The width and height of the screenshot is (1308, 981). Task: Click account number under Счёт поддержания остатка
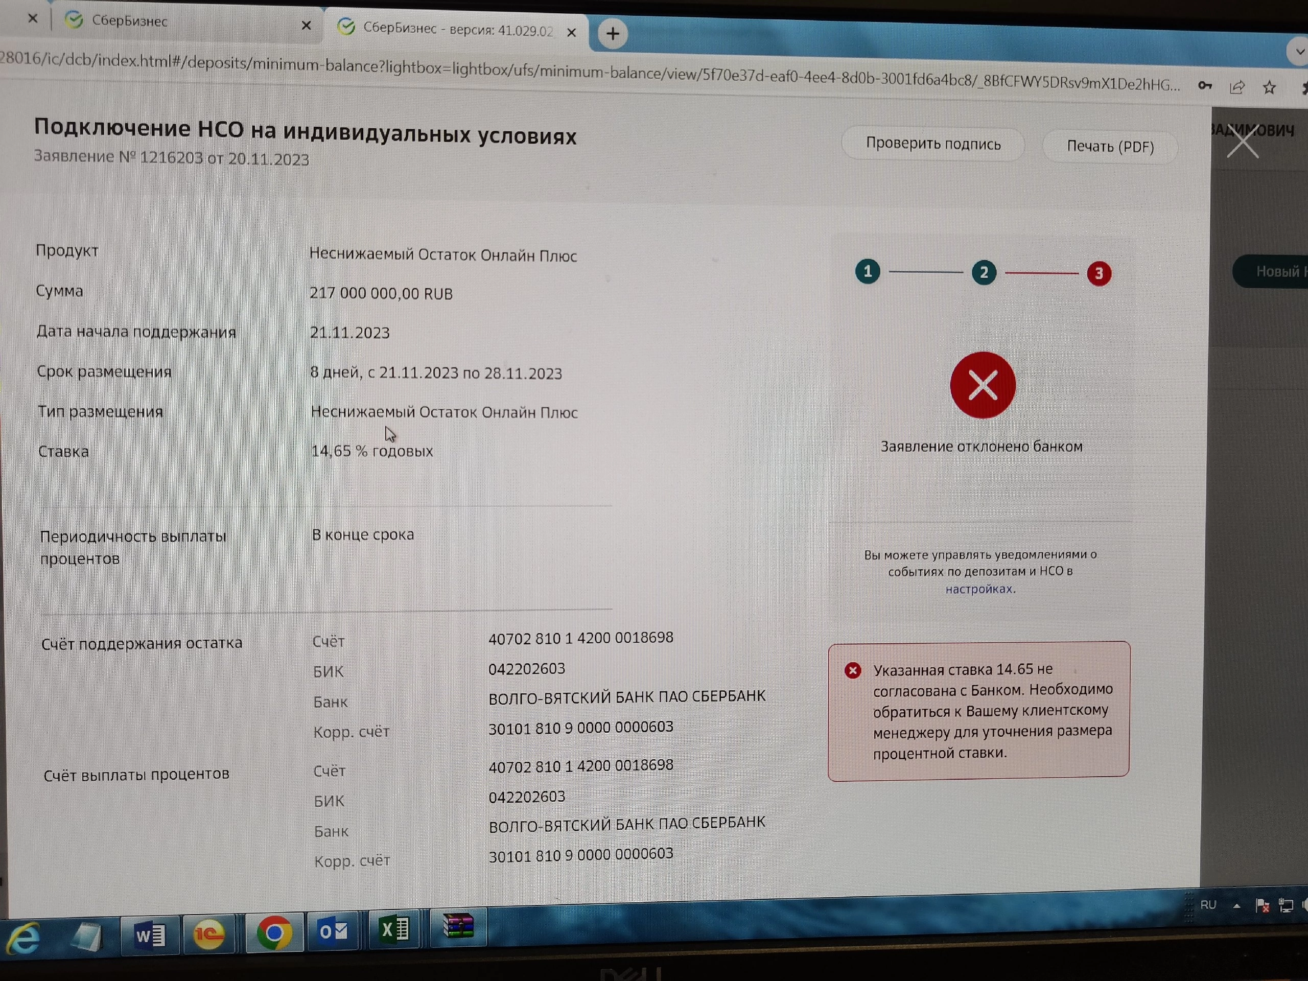click(x=580, y=638)
